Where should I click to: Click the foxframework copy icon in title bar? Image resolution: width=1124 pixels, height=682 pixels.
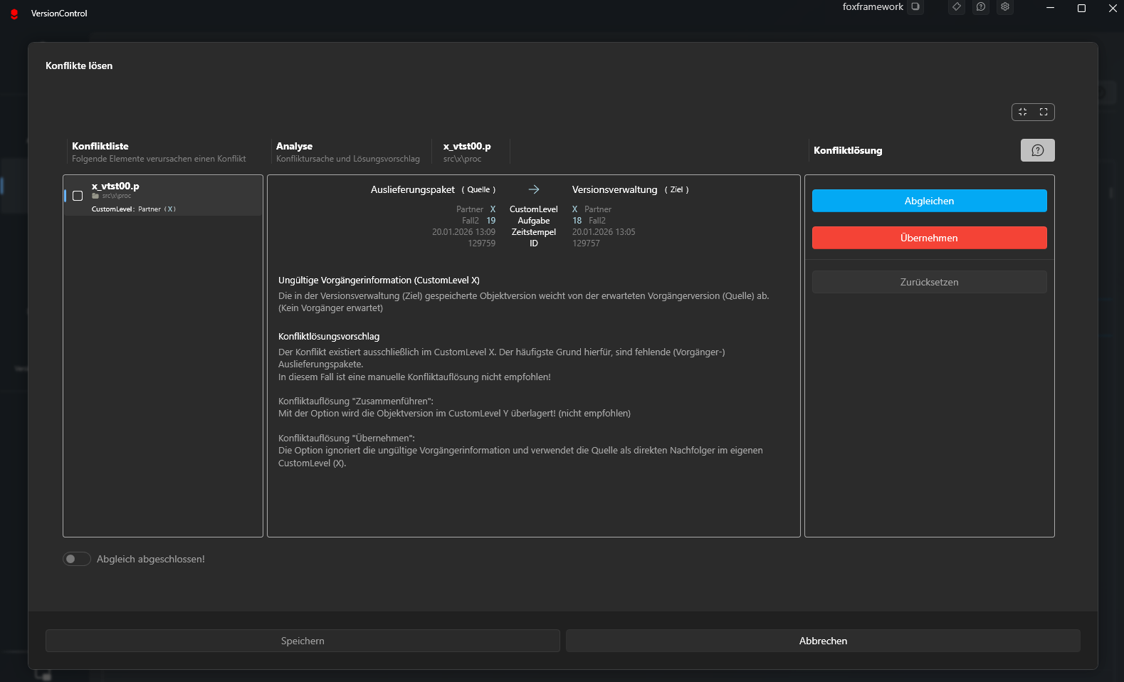[915, 6]
